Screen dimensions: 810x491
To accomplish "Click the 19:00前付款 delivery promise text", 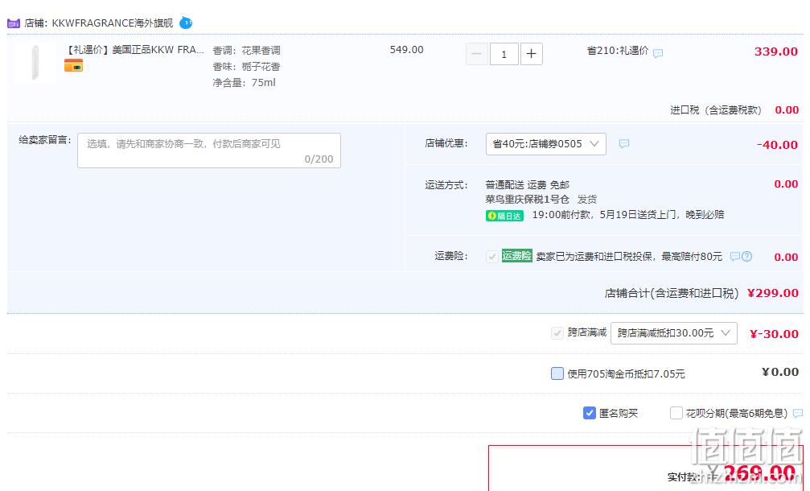I will pos(627,214).
